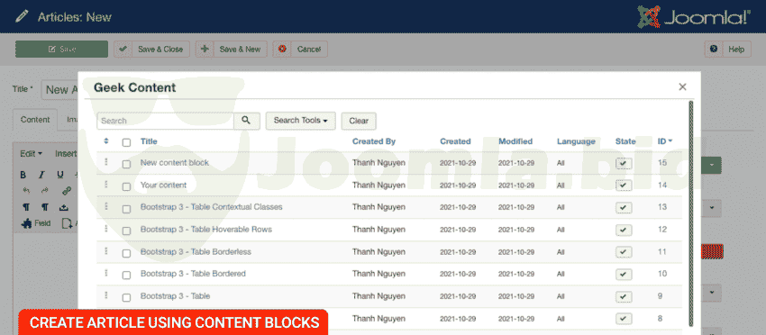
Task: Click drag handle of Table Hoverable Rows row
Action: [x=106, y=229]
